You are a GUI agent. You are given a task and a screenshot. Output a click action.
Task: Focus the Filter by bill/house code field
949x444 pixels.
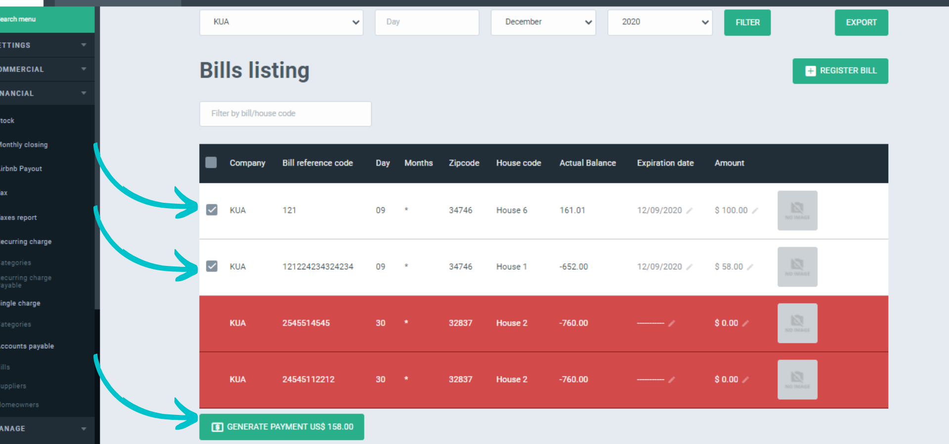(285, 113)
